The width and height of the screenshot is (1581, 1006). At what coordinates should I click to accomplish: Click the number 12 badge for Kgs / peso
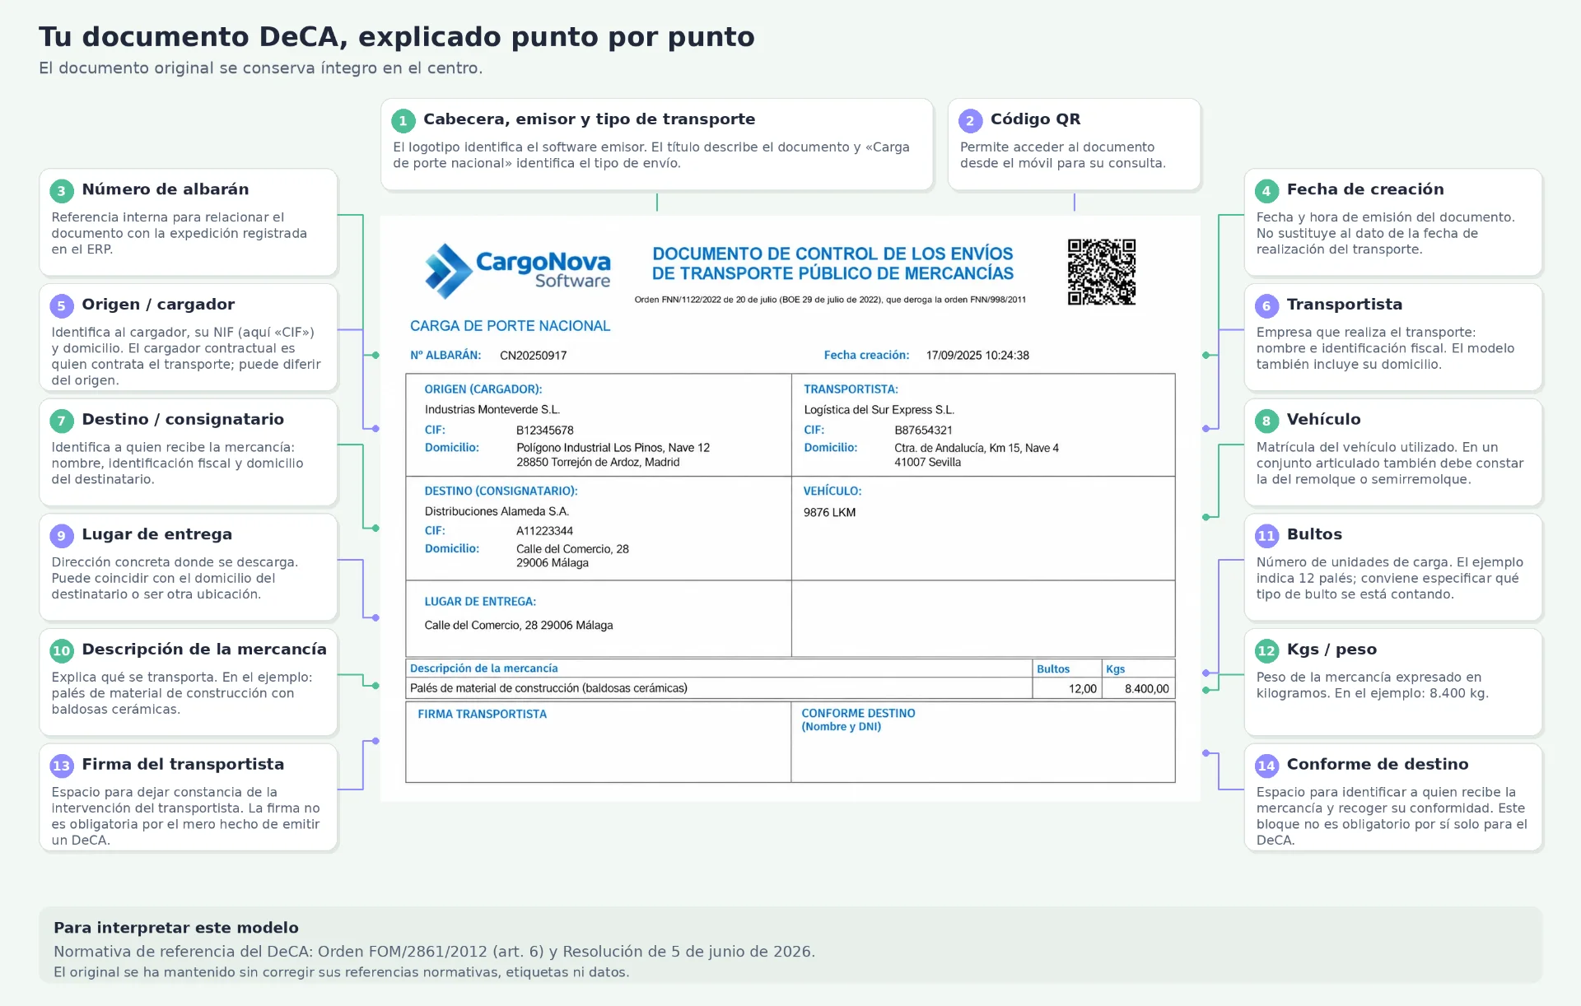click(1266, 651)
